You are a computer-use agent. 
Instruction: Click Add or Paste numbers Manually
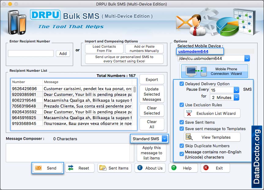(x=144, y=49)
